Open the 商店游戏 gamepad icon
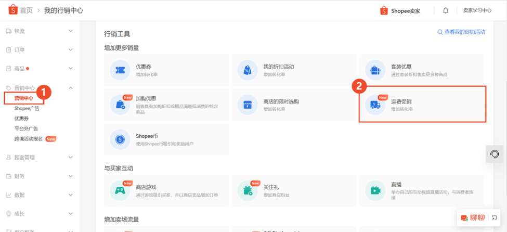This screenshot has width=507, height=232. pyautogui.click(x=120, y=191)
